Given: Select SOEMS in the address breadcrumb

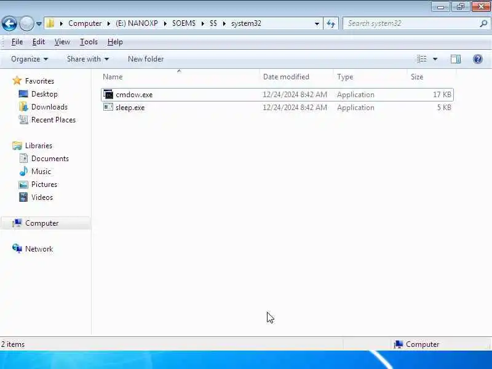Looking at the screenshot, I should tap(184, 23).
